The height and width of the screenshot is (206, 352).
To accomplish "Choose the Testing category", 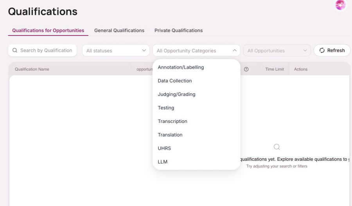I will pos(196,108).
